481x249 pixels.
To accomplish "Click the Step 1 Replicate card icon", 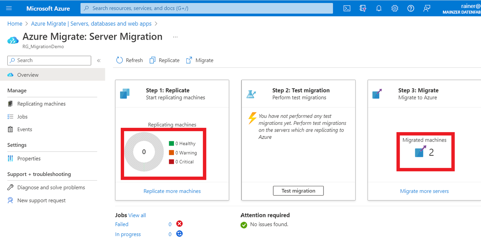I will coord(125,93).
